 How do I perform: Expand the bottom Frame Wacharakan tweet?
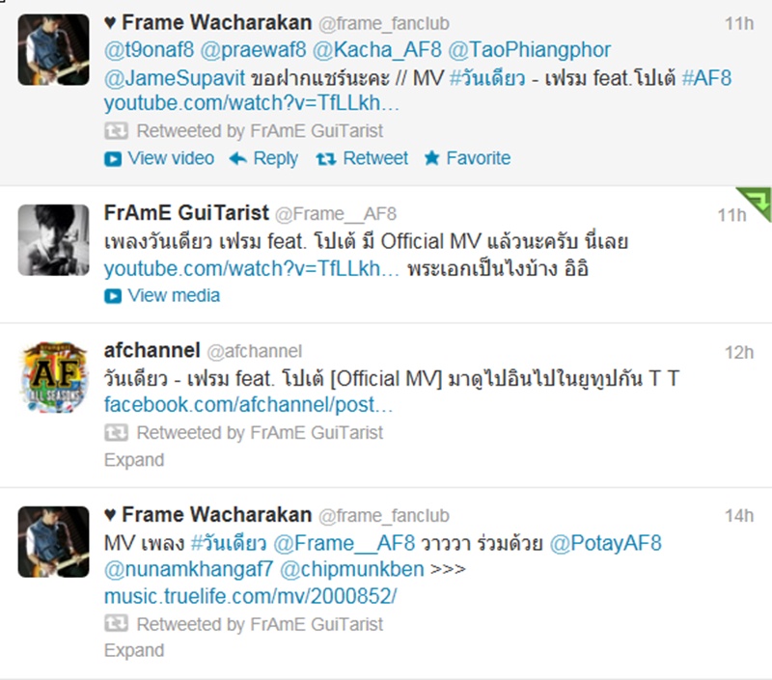134,650
